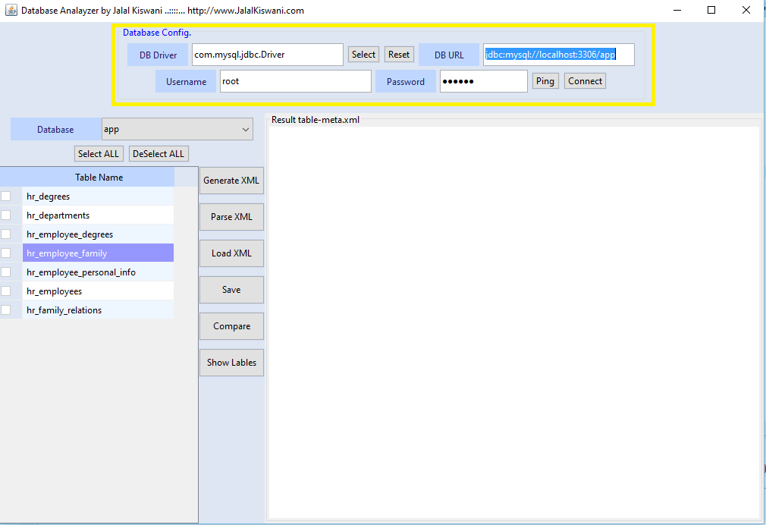This screenshot has width=766, height=525.
Task: Click the Compare button
Action: (231, 326)
